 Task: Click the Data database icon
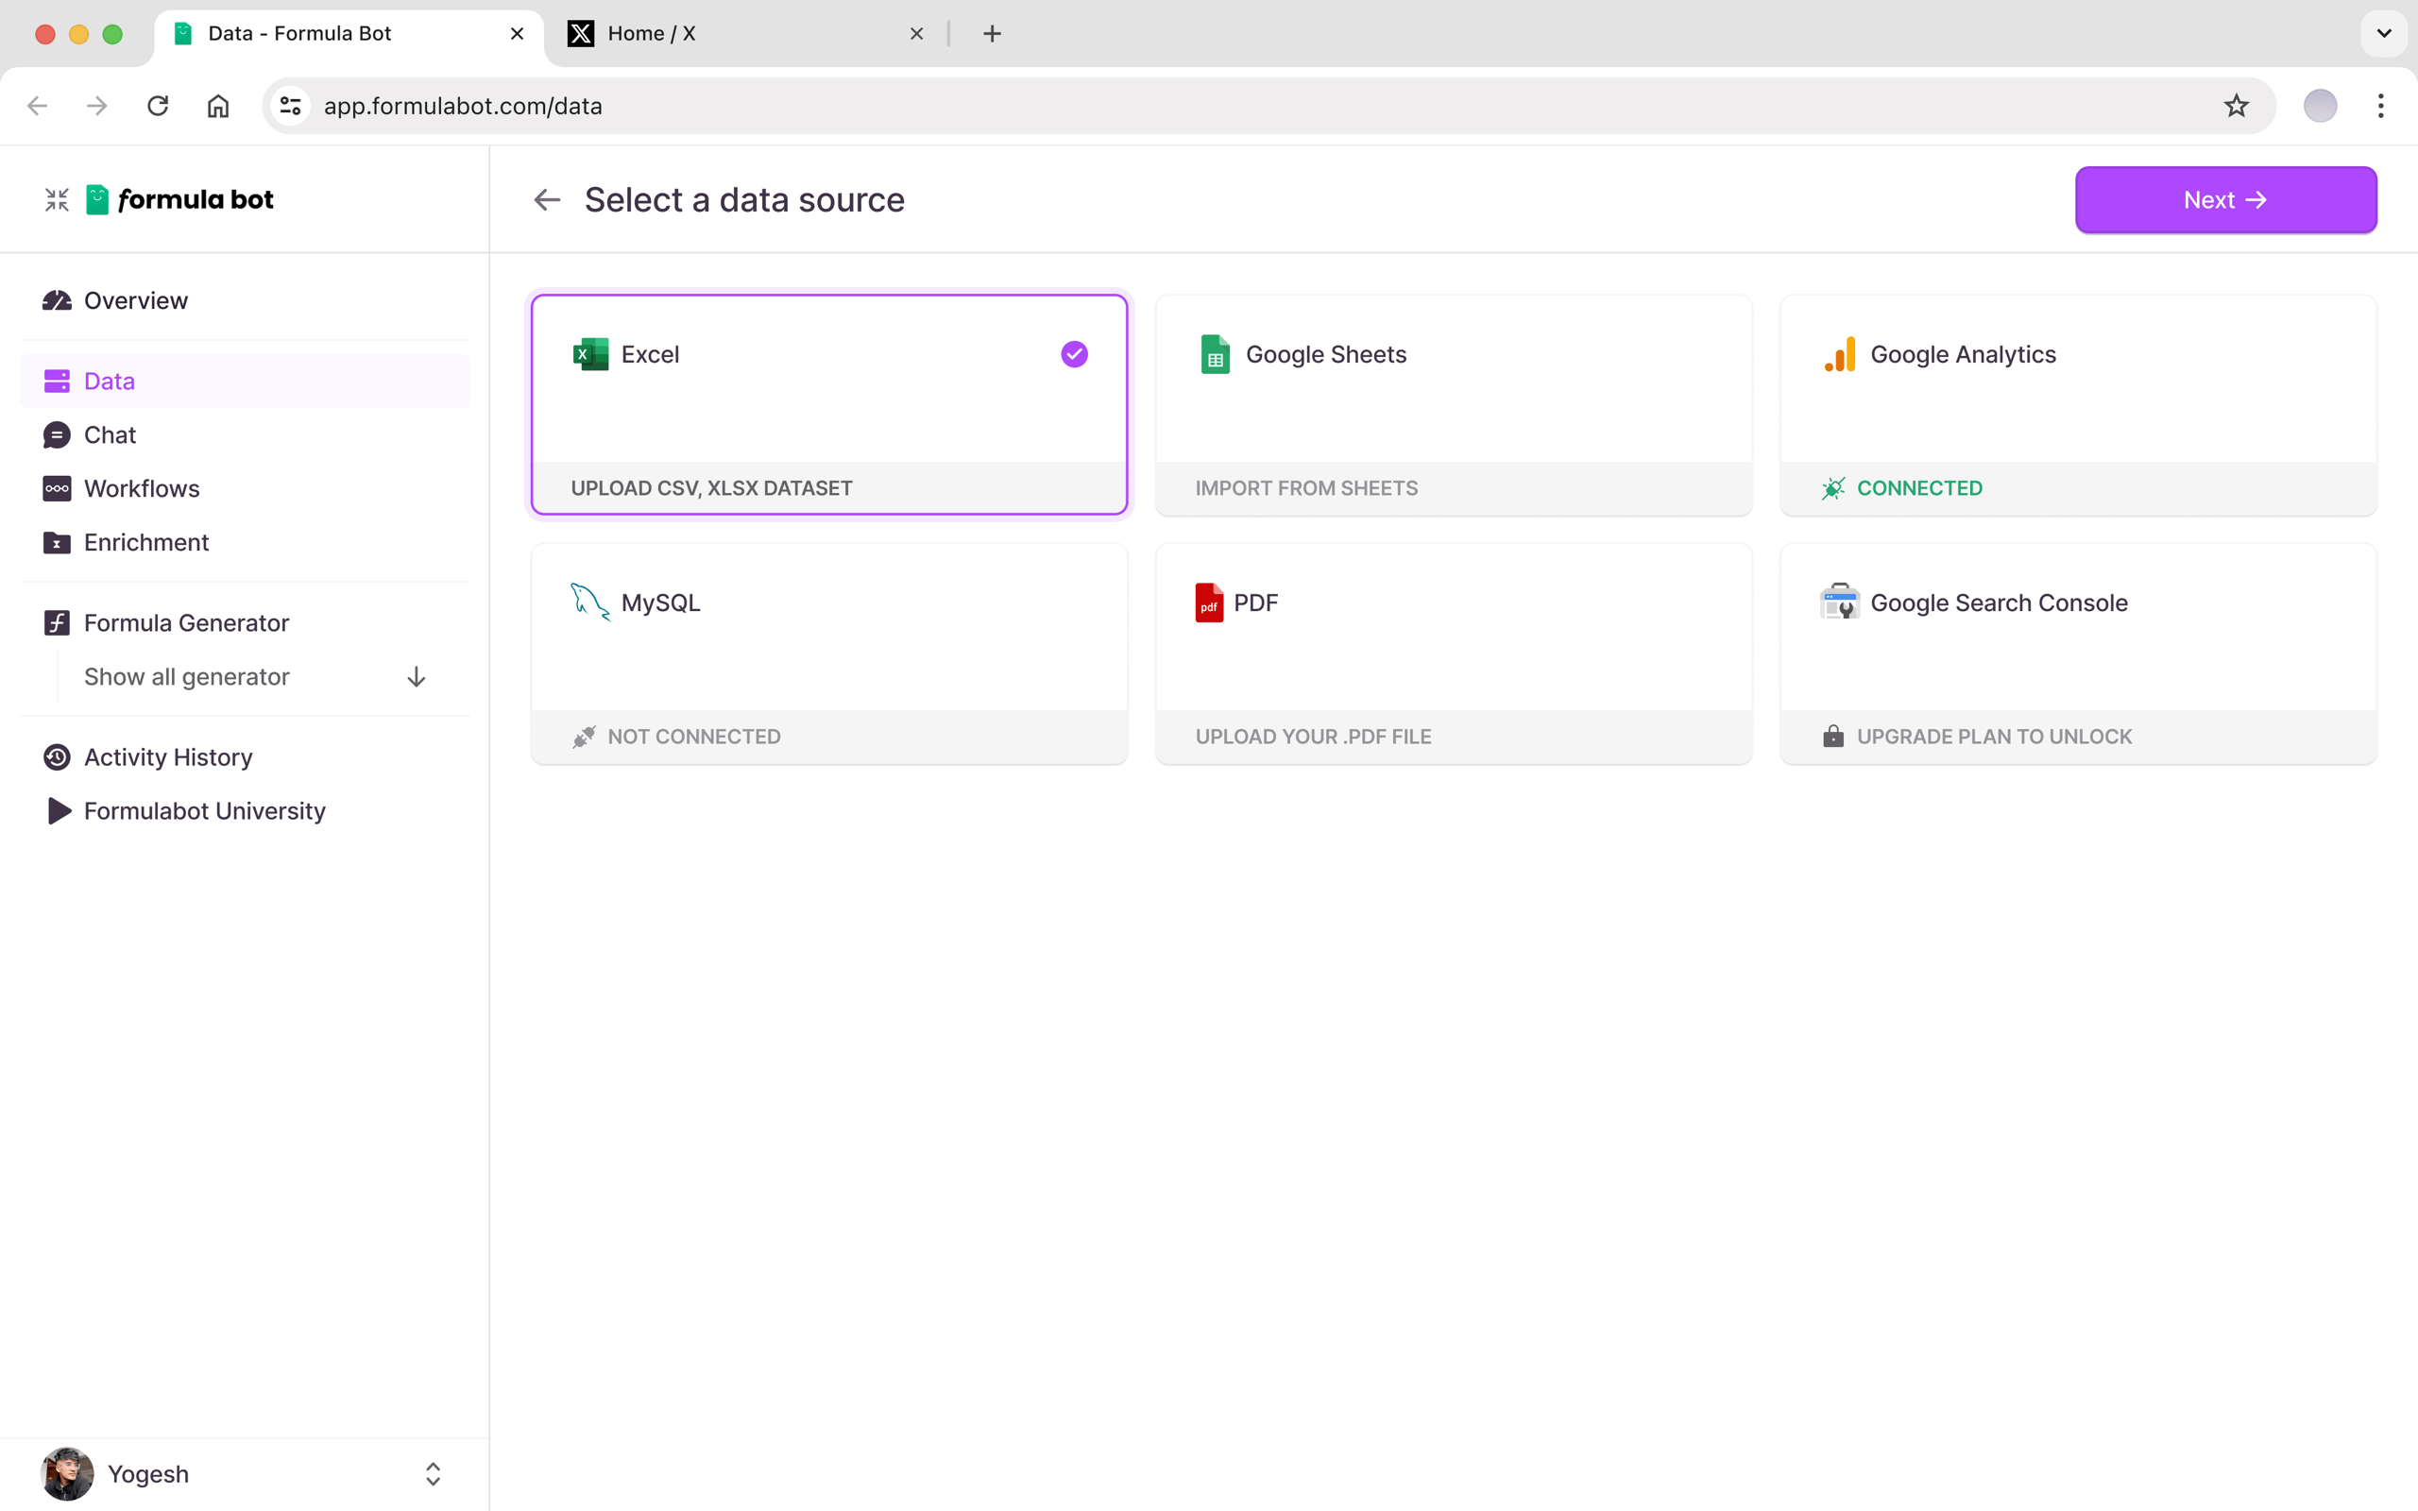click(x=57, y=381)
